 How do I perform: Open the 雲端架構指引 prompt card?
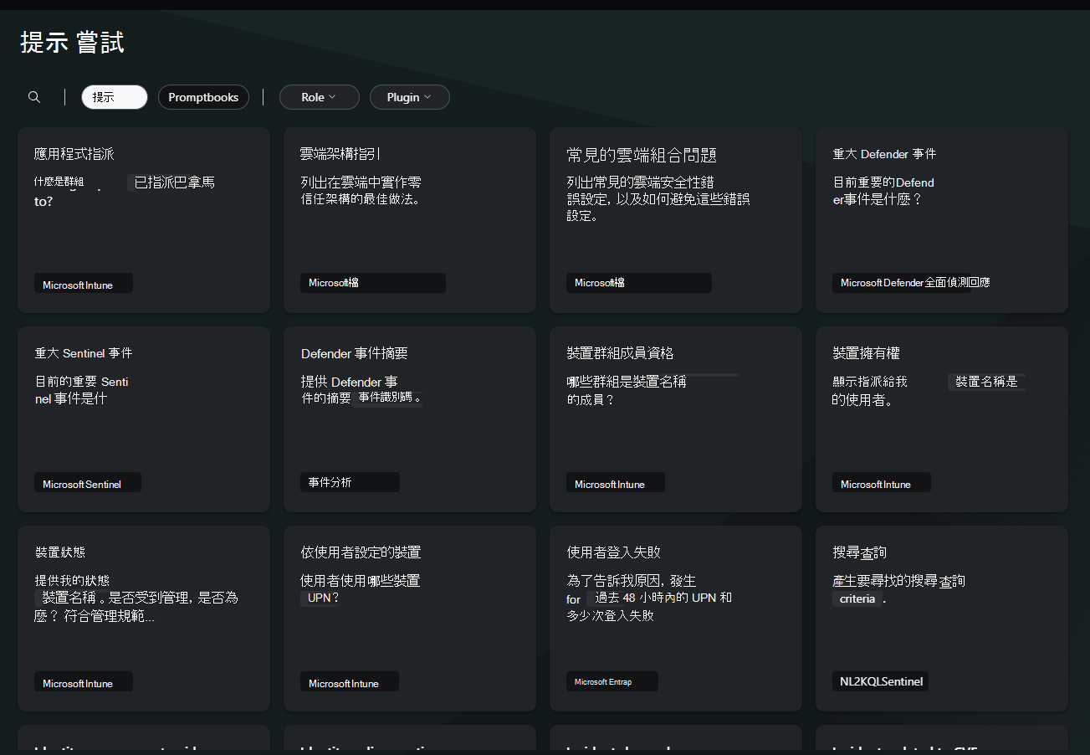tap(410, 220)
